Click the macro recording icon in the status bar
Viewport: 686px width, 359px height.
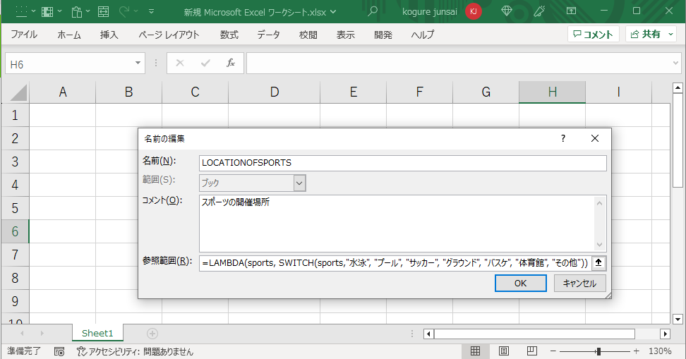(59, 351)
